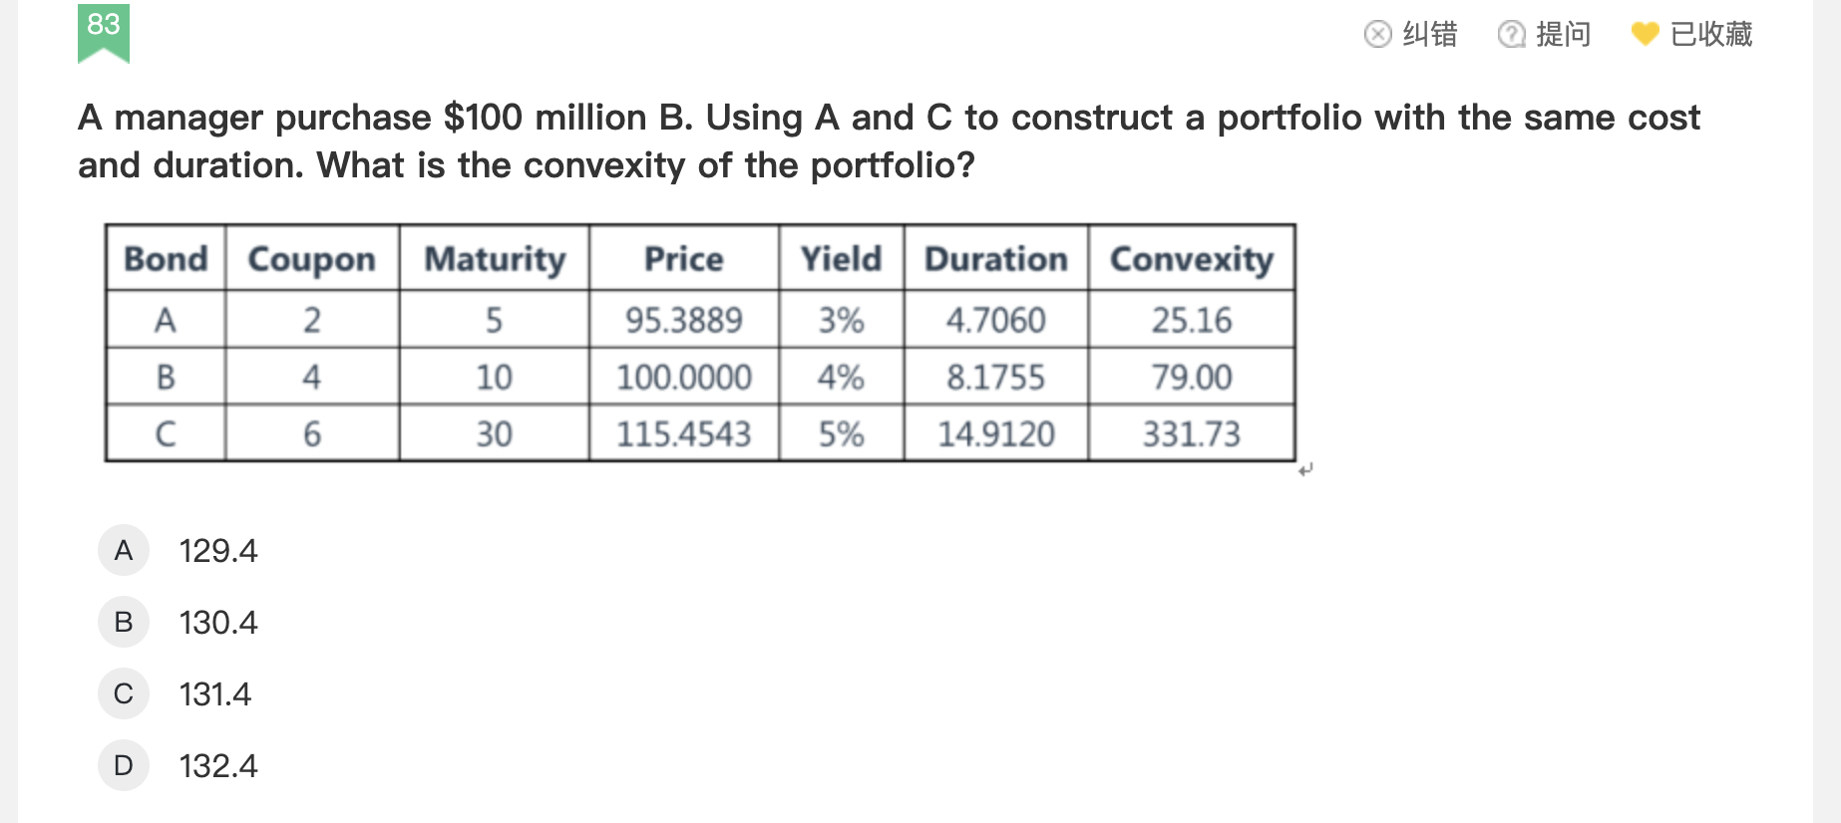Select the answer value 131.4

[x=215, y=694]
